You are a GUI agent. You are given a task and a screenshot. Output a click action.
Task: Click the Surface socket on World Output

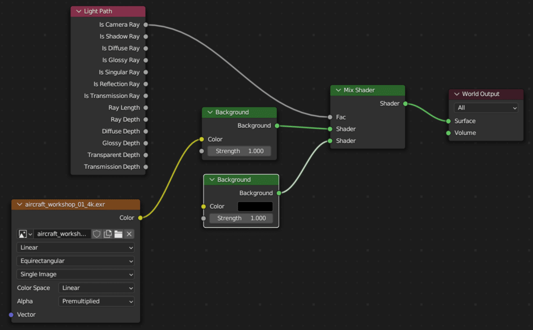tap(448, 121)
